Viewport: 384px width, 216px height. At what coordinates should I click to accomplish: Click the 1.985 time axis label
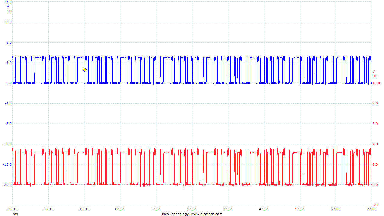(156, 209)
